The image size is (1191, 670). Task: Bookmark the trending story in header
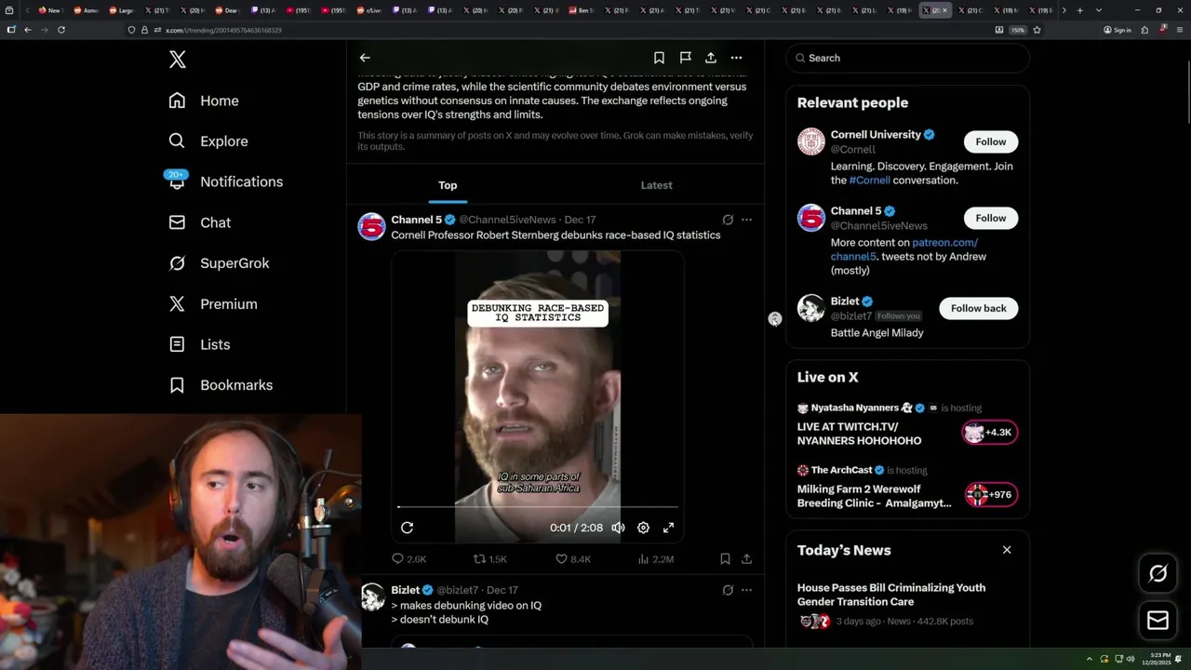[659, 58]
